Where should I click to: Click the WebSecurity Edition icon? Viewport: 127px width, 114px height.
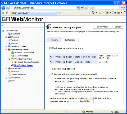pos(9,50)
